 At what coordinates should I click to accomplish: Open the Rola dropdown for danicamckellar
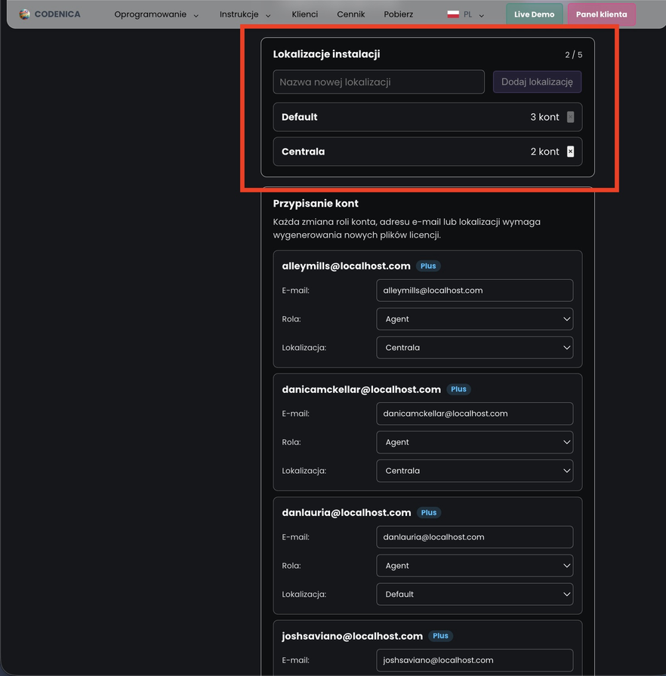point(474,442)
